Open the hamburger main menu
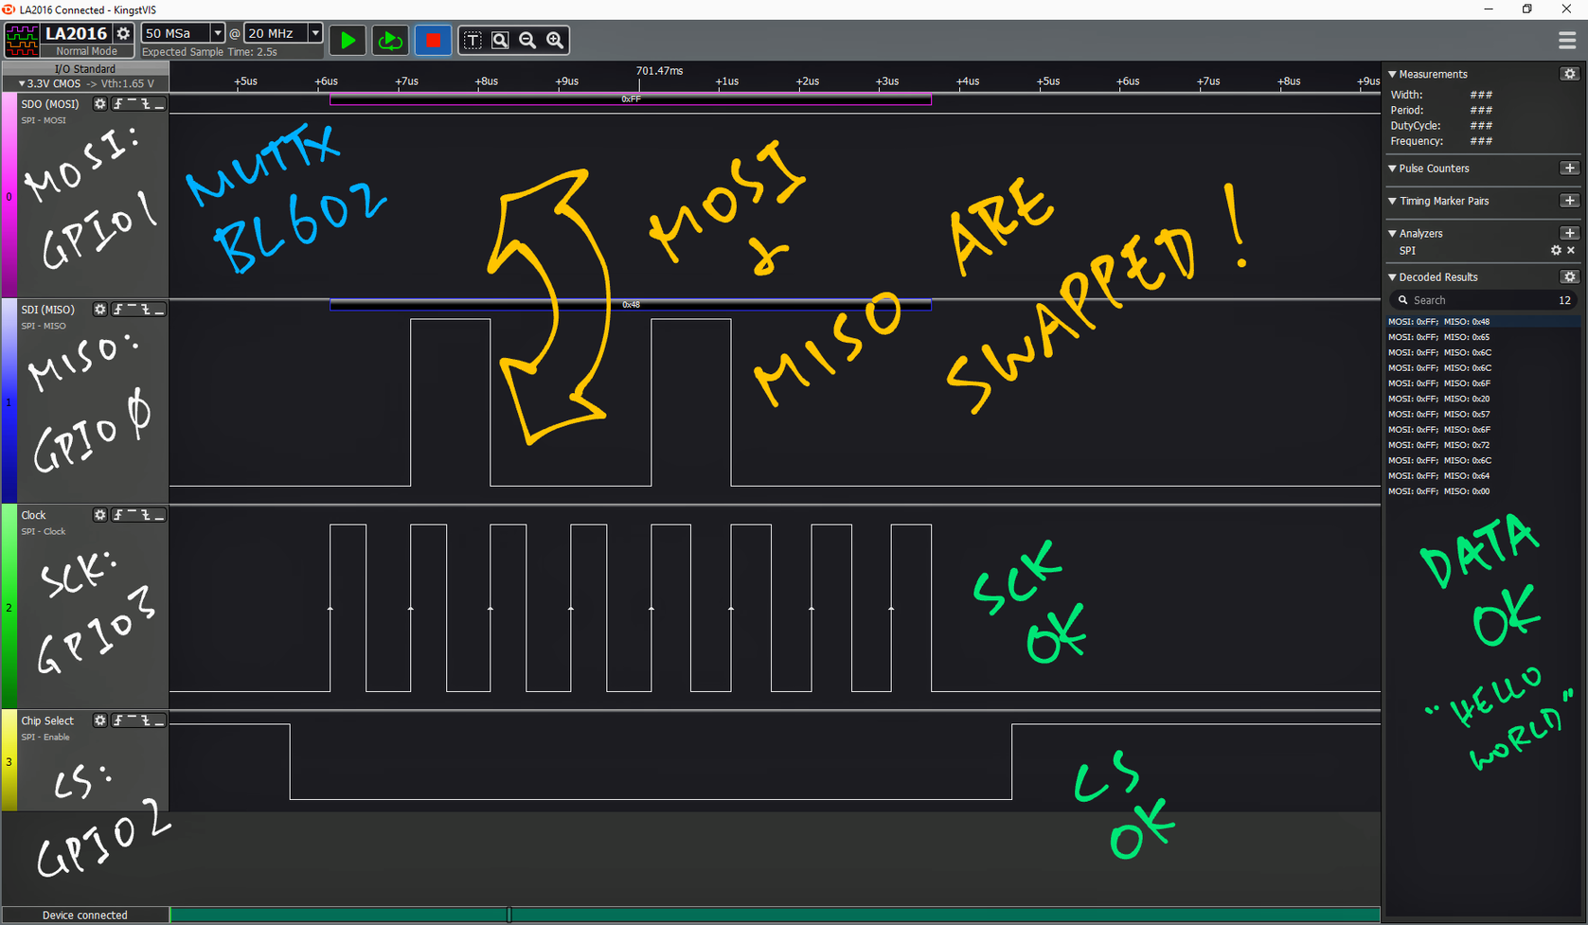1588x925 pixels. click(1567, 41)
